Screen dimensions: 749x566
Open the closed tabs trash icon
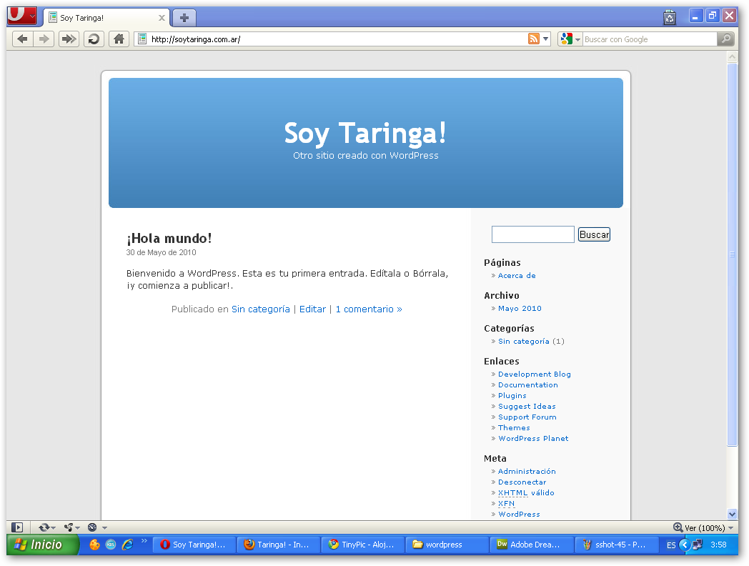670,18
